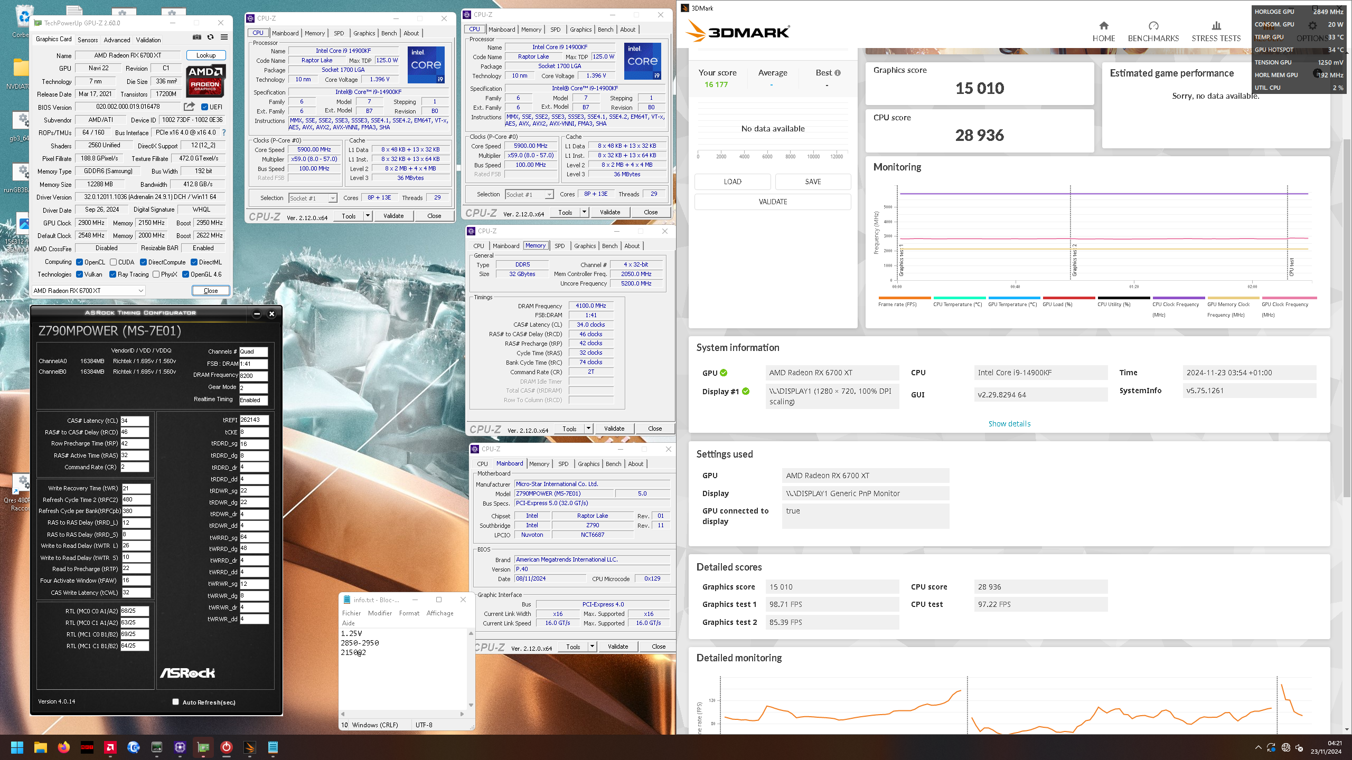1352x760 pixels.
Task: Switch to SPD tab in CPU-Z Memory window
Action: point(560,246)
